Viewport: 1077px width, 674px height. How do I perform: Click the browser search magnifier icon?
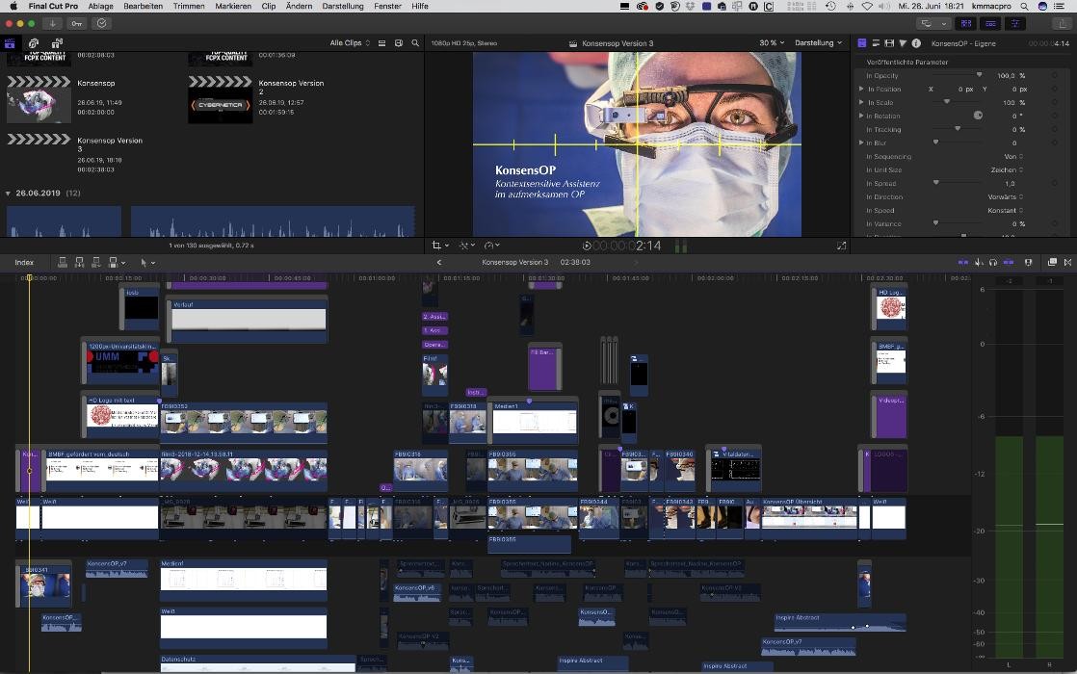click(x=415, y=43)
